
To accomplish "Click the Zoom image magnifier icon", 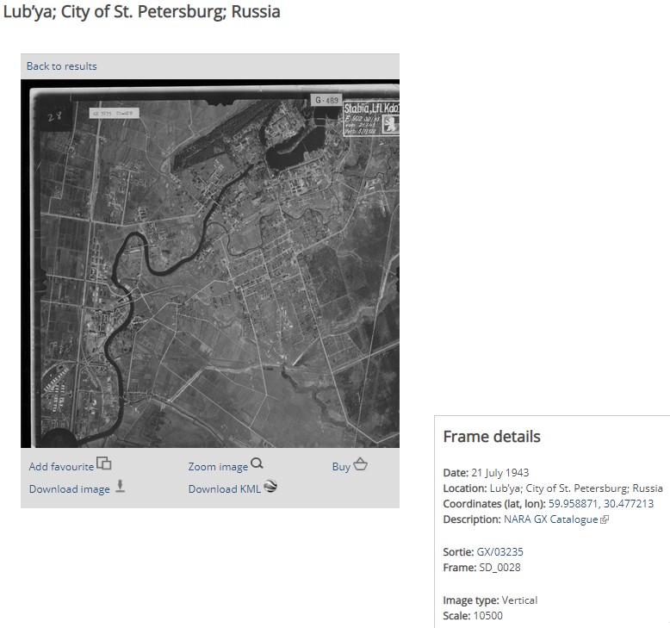I will 257,463.
